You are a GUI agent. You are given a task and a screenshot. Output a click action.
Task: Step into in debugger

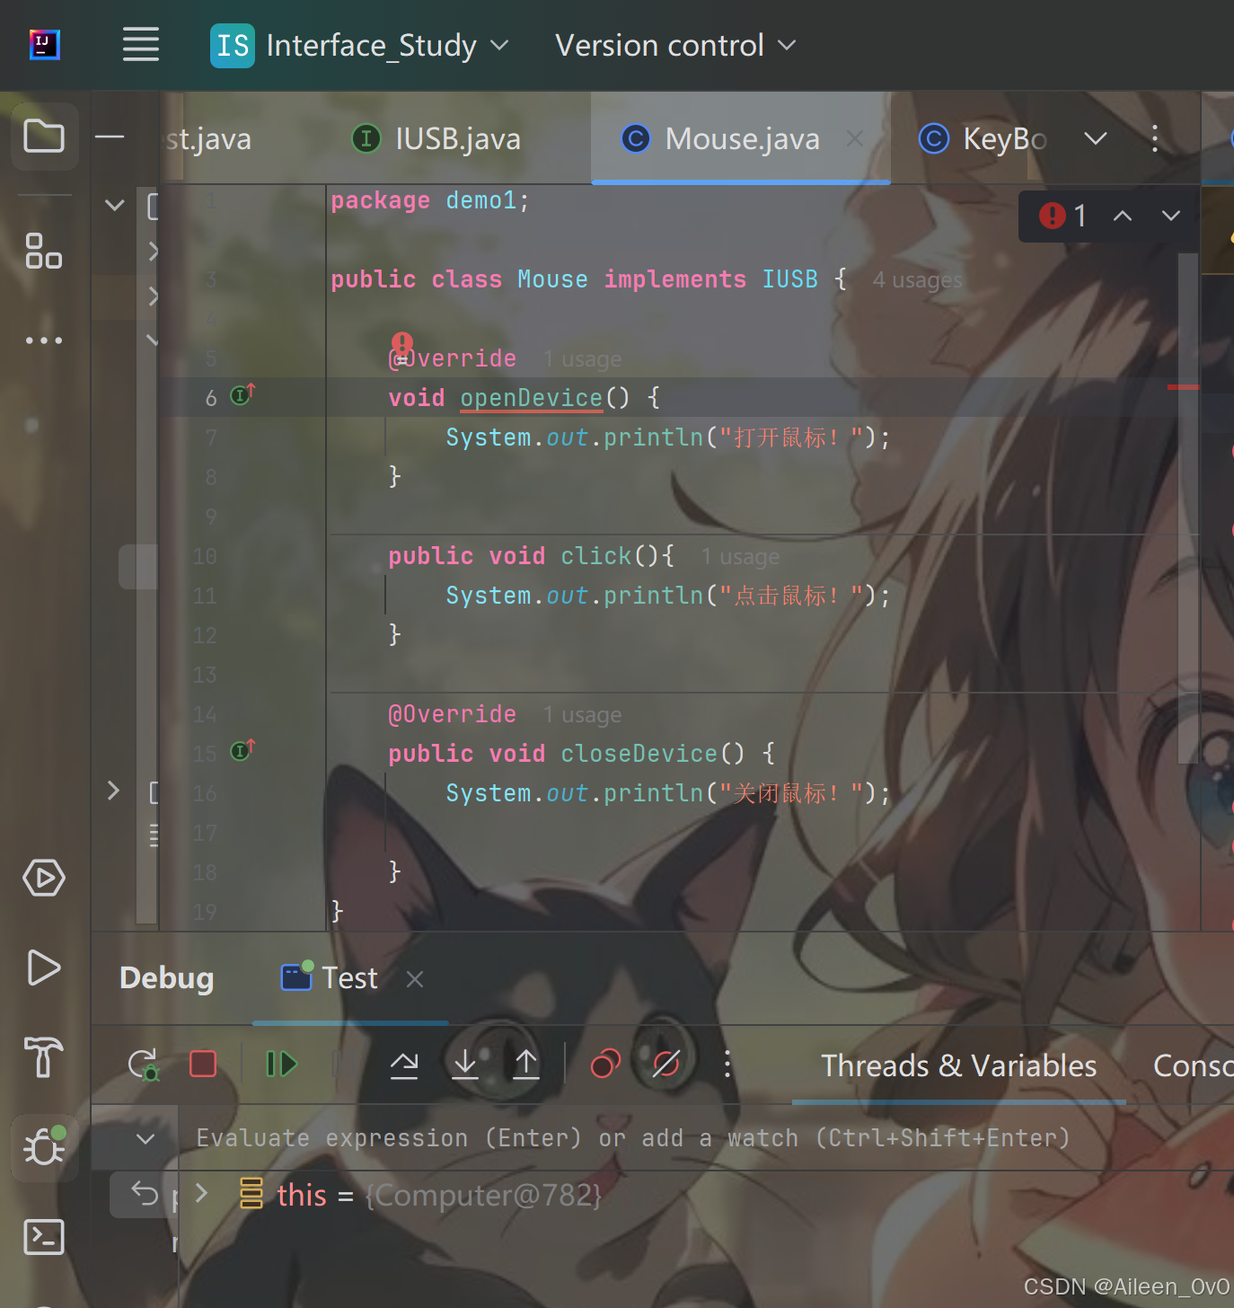click(465, 1065)
